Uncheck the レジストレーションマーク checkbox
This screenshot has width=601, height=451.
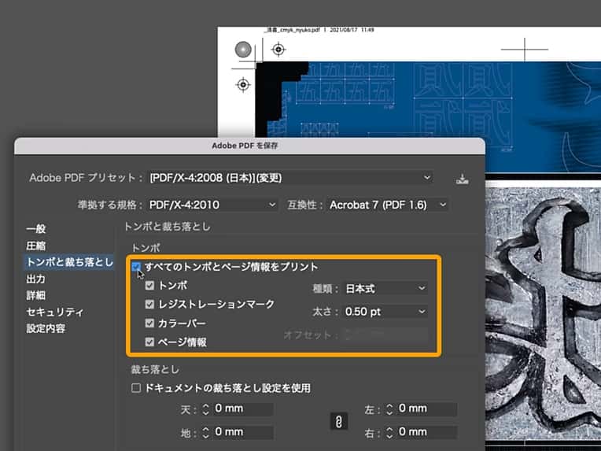(149, 304)
